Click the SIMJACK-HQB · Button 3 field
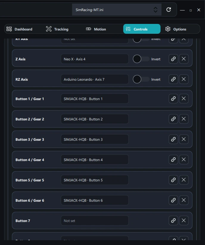The height and width of the screenshot is (245, 205). (x=95, y=139)
